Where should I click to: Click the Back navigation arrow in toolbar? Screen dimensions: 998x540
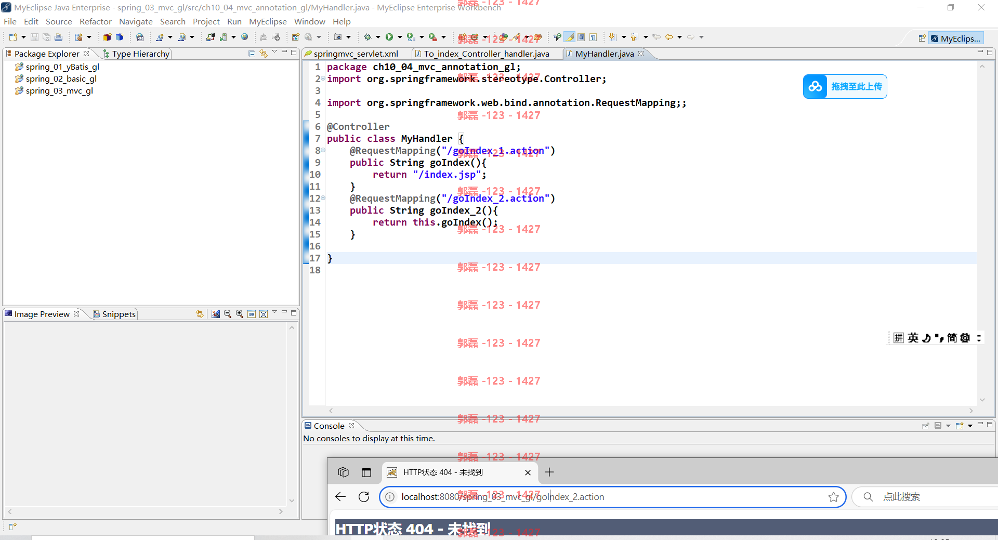[669, 37]
